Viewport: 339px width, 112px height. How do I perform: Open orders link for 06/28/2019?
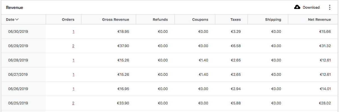coord(73,60)
